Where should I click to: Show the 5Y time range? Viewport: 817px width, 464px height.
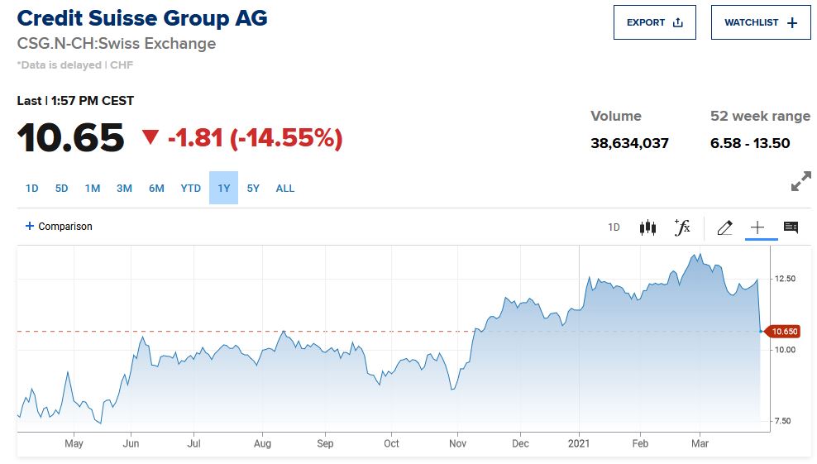tap(253, 189)
